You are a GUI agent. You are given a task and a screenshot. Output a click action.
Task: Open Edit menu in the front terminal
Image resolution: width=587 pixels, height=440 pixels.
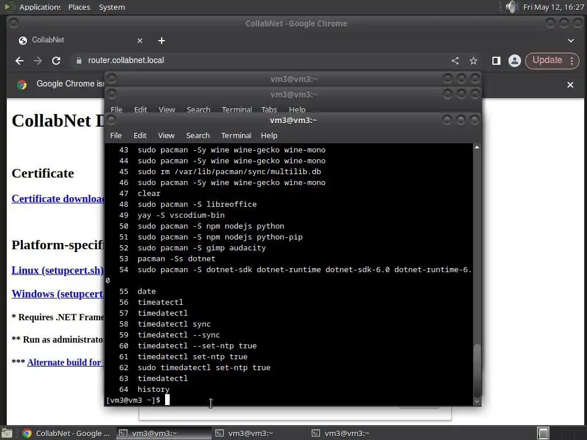(x=140, y=135)
